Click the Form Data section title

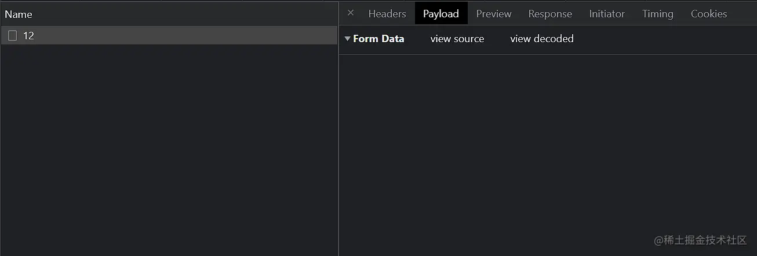378,39
